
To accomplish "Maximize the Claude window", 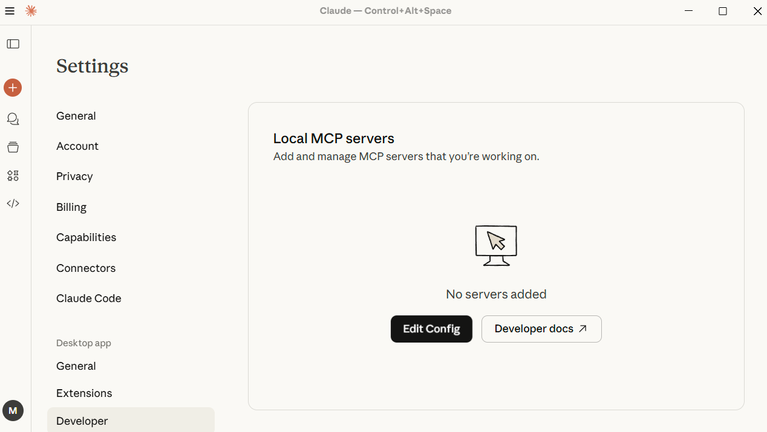I will [722, 11].
